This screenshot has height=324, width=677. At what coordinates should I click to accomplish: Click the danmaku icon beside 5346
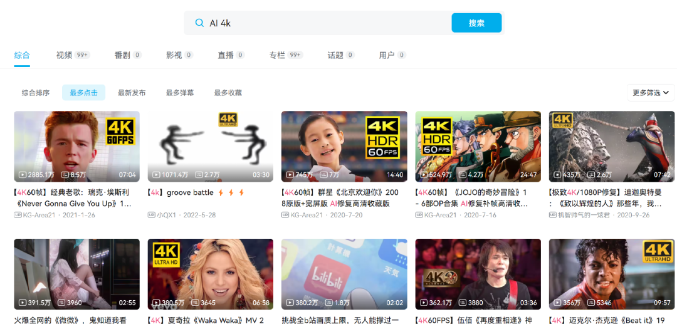click(x=592, y=303)
